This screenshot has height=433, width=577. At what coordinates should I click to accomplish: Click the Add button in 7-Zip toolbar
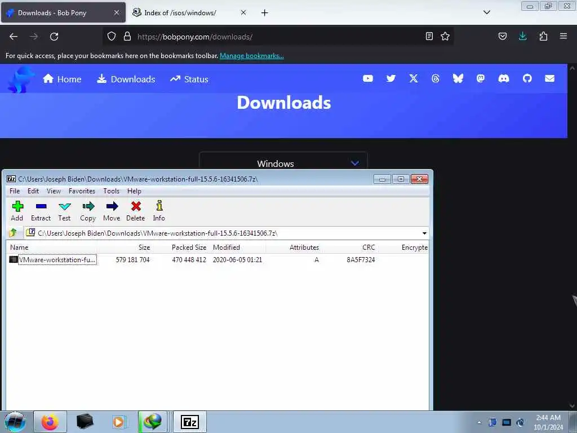pos(17,211)
